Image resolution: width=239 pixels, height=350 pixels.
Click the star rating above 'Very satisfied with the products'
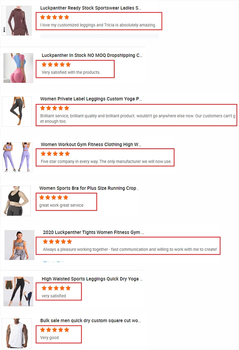pos(56,65)
